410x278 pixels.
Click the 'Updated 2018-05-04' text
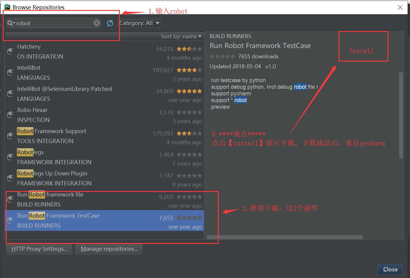click(235, 66)
